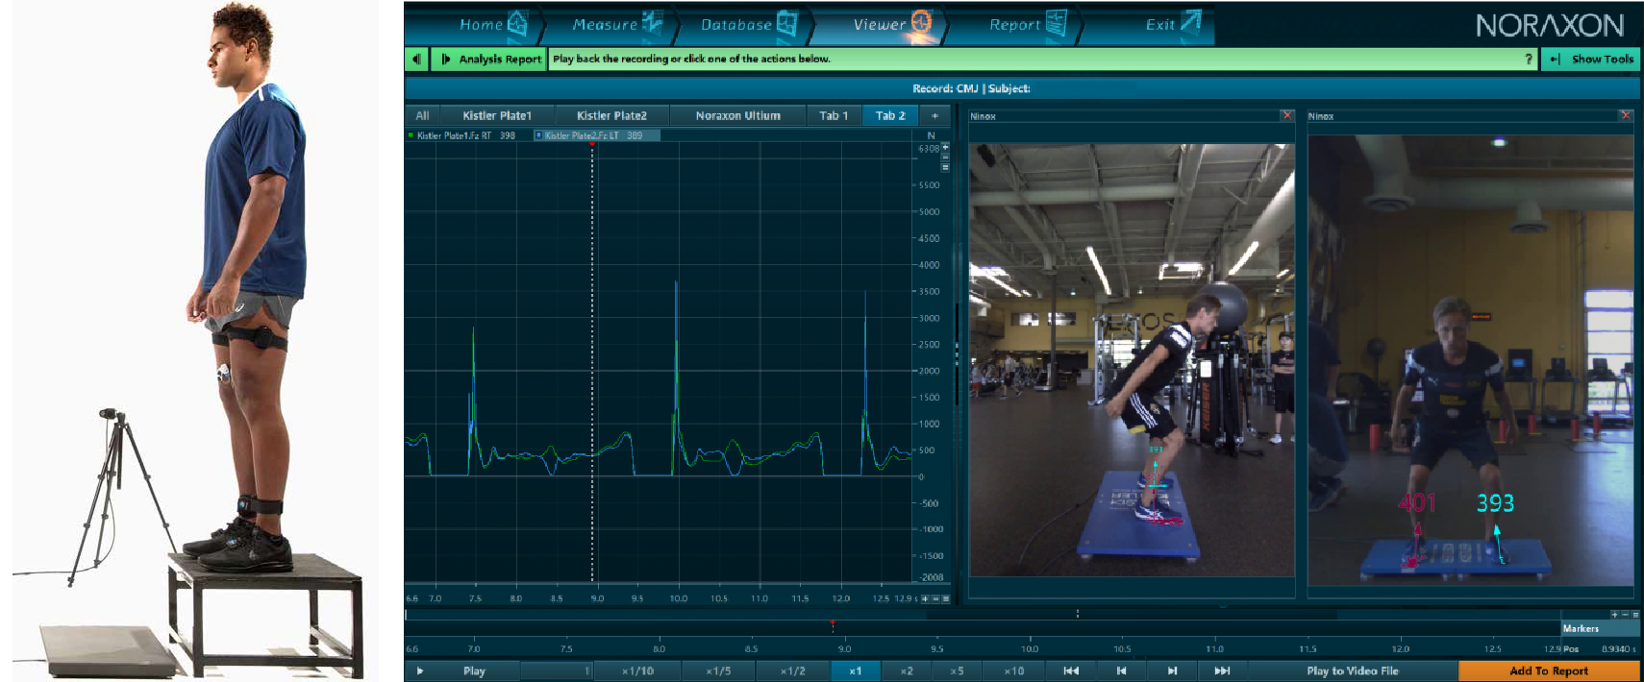Add a new tab with plus button
Image resolution: width=1644 pixels, height=682 pixels.
pyautogui.click(x=934, y=115)
